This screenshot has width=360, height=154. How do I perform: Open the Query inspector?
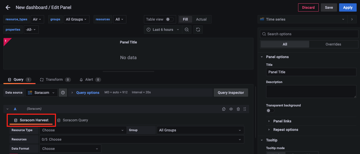pyautogui.click(x=231, y=93)
